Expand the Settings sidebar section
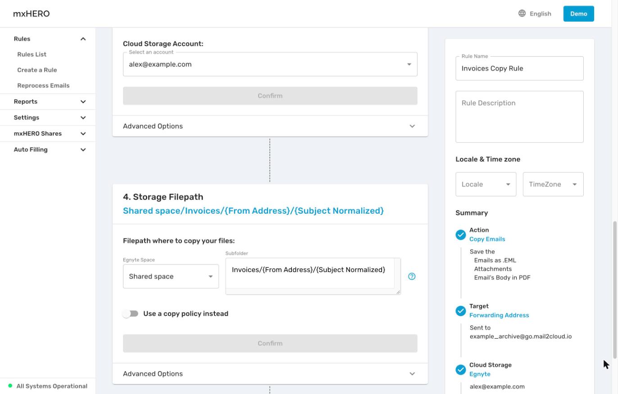The width and height of the screenshot is (618, 394). (83, 118)
